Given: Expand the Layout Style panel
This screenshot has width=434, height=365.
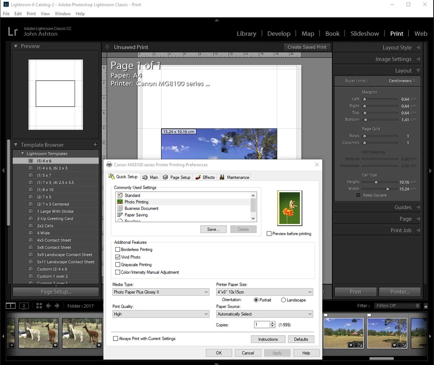Looking at the screenshot, I should click(418, 47).
